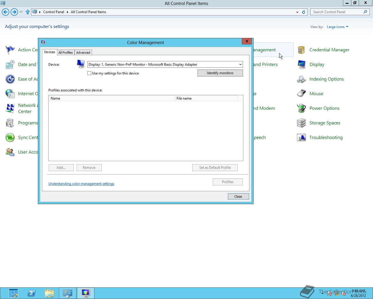Screen dimensions: 373x299
Task: Open the recent locations dropdown arrow
Action: (21, 12)
